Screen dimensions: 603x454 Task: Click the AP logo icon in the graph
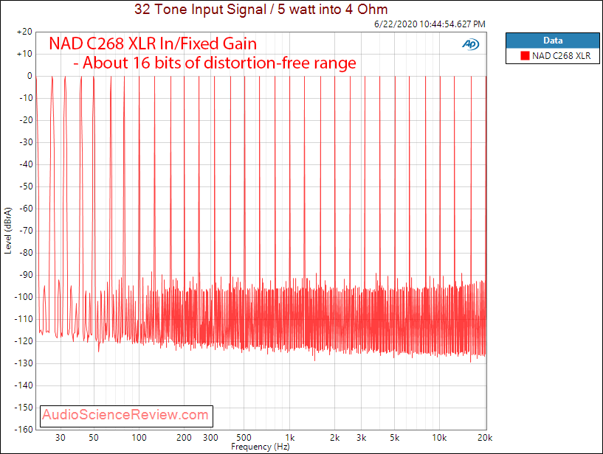(471, 44)
